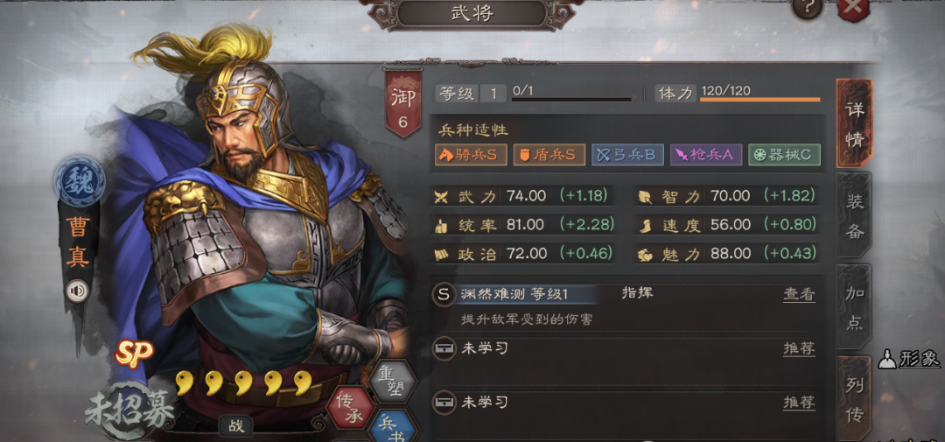Click the 重塑 hexagon button

point(392,381)
